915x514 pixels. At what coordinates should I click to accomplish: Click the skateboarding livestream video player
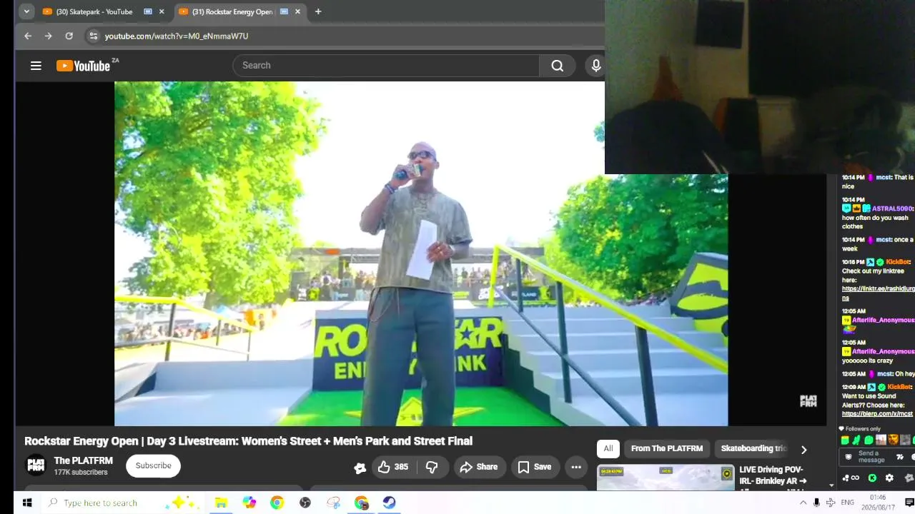click(x=421, y=253)
